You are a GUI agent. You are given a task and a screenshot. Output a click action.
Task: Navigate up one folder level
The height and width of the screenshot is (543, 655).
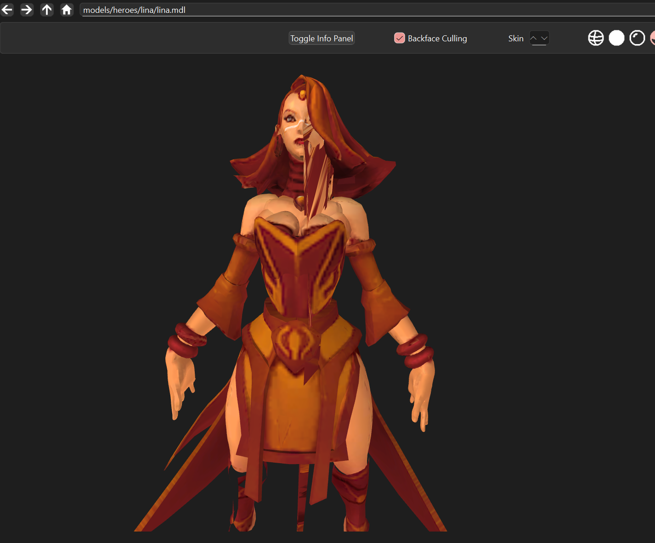point(47,10)
